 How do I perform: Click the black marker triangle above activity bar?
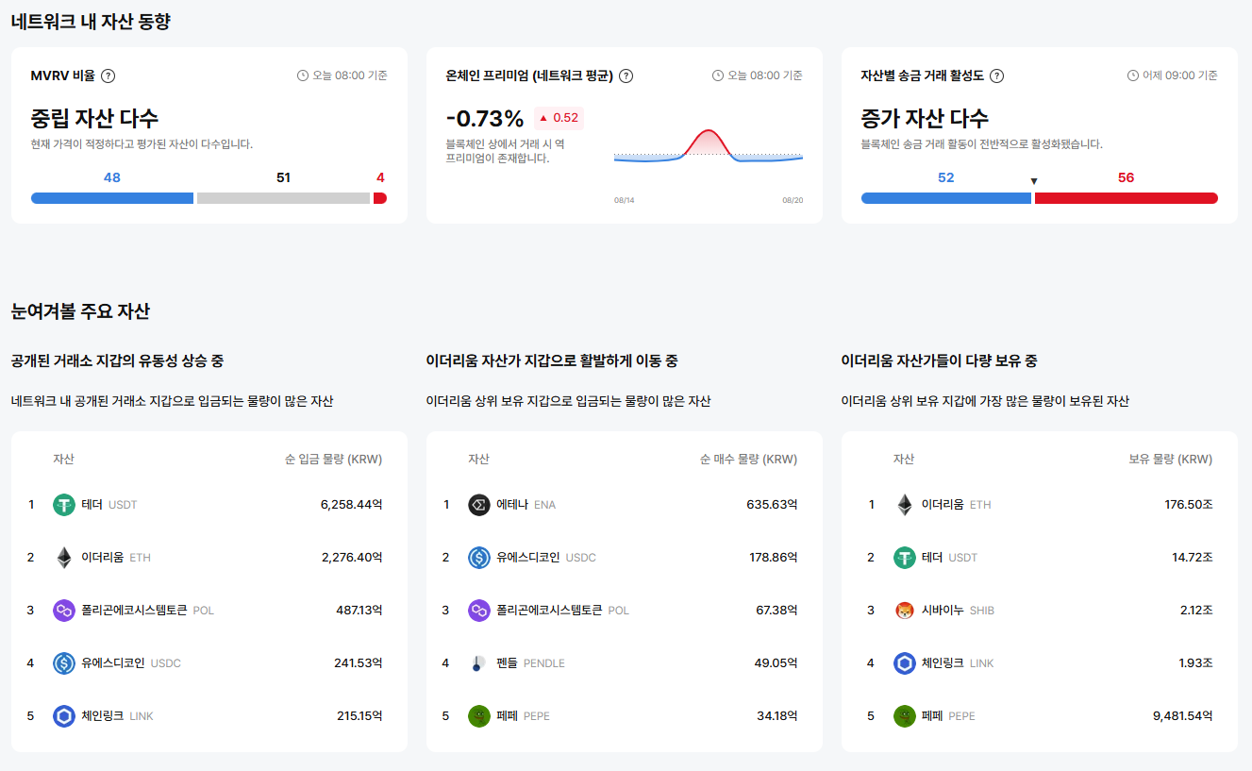click(x=1034, y=181)
